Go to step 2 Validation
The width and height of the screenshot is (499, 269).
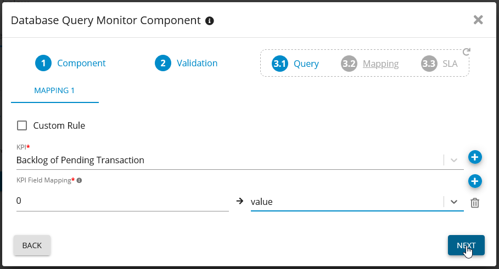click(x=186, y=63)
